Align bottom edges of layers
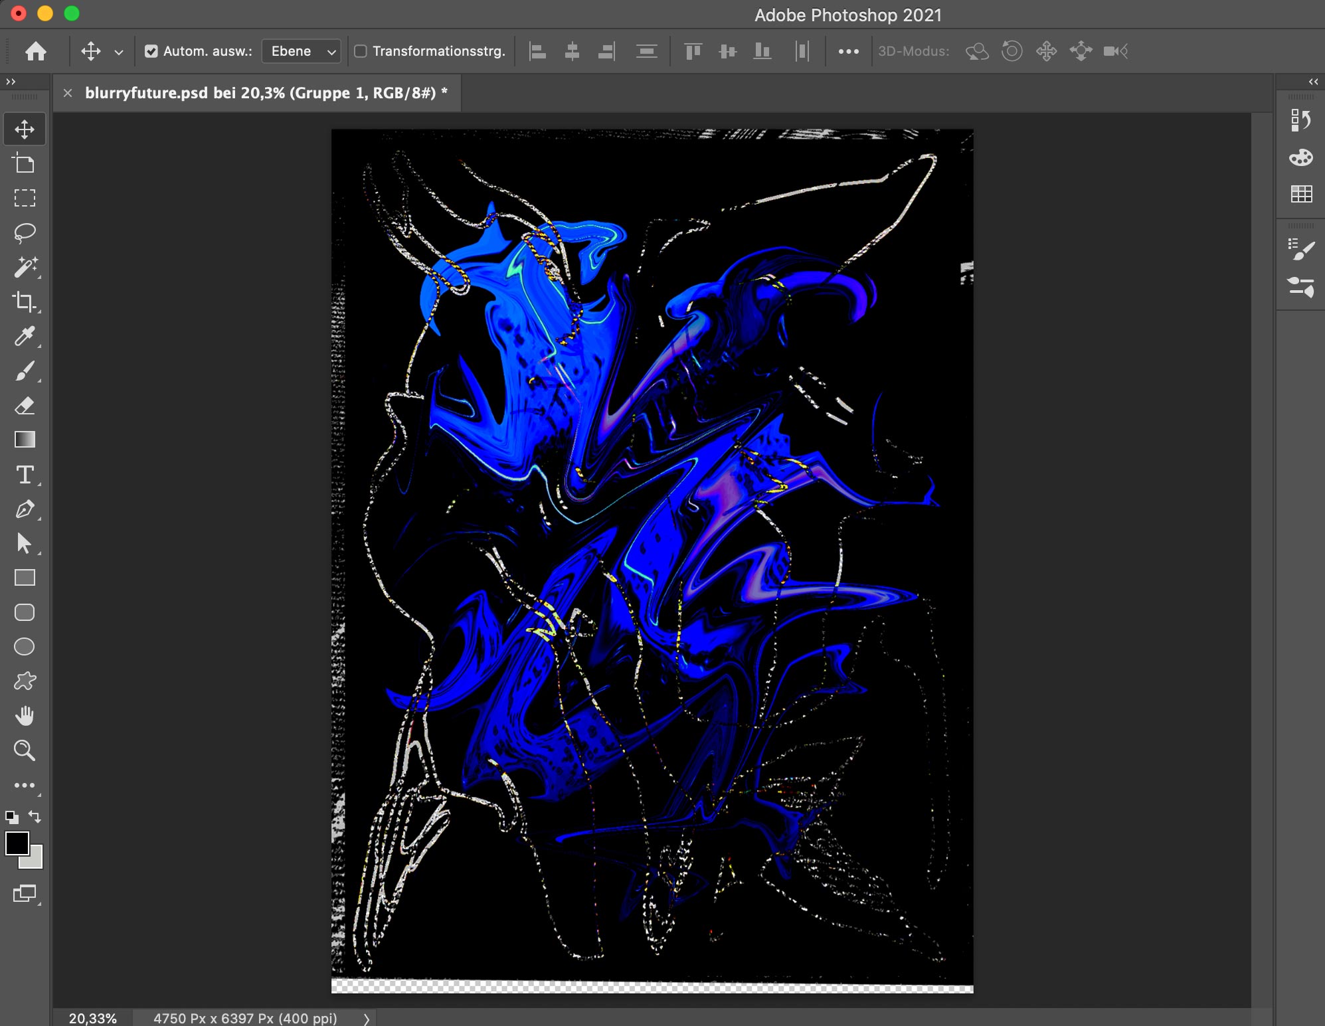Image resolution: width=1325 pixels, height=1026 pixels. [x=762, y=51]
